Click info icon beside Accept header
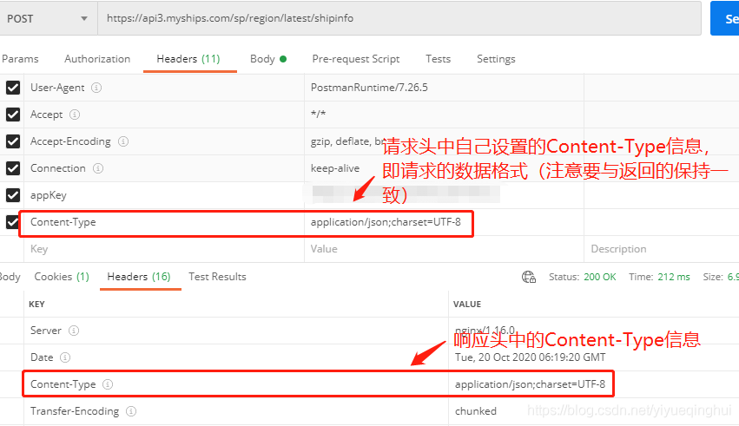The image size is (739, 426). click(x=75, y=115)
